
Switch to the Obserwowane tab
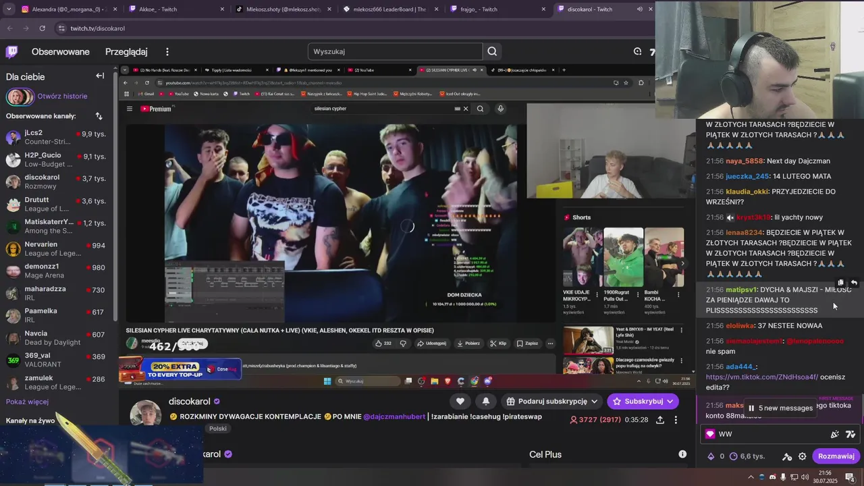60,52
